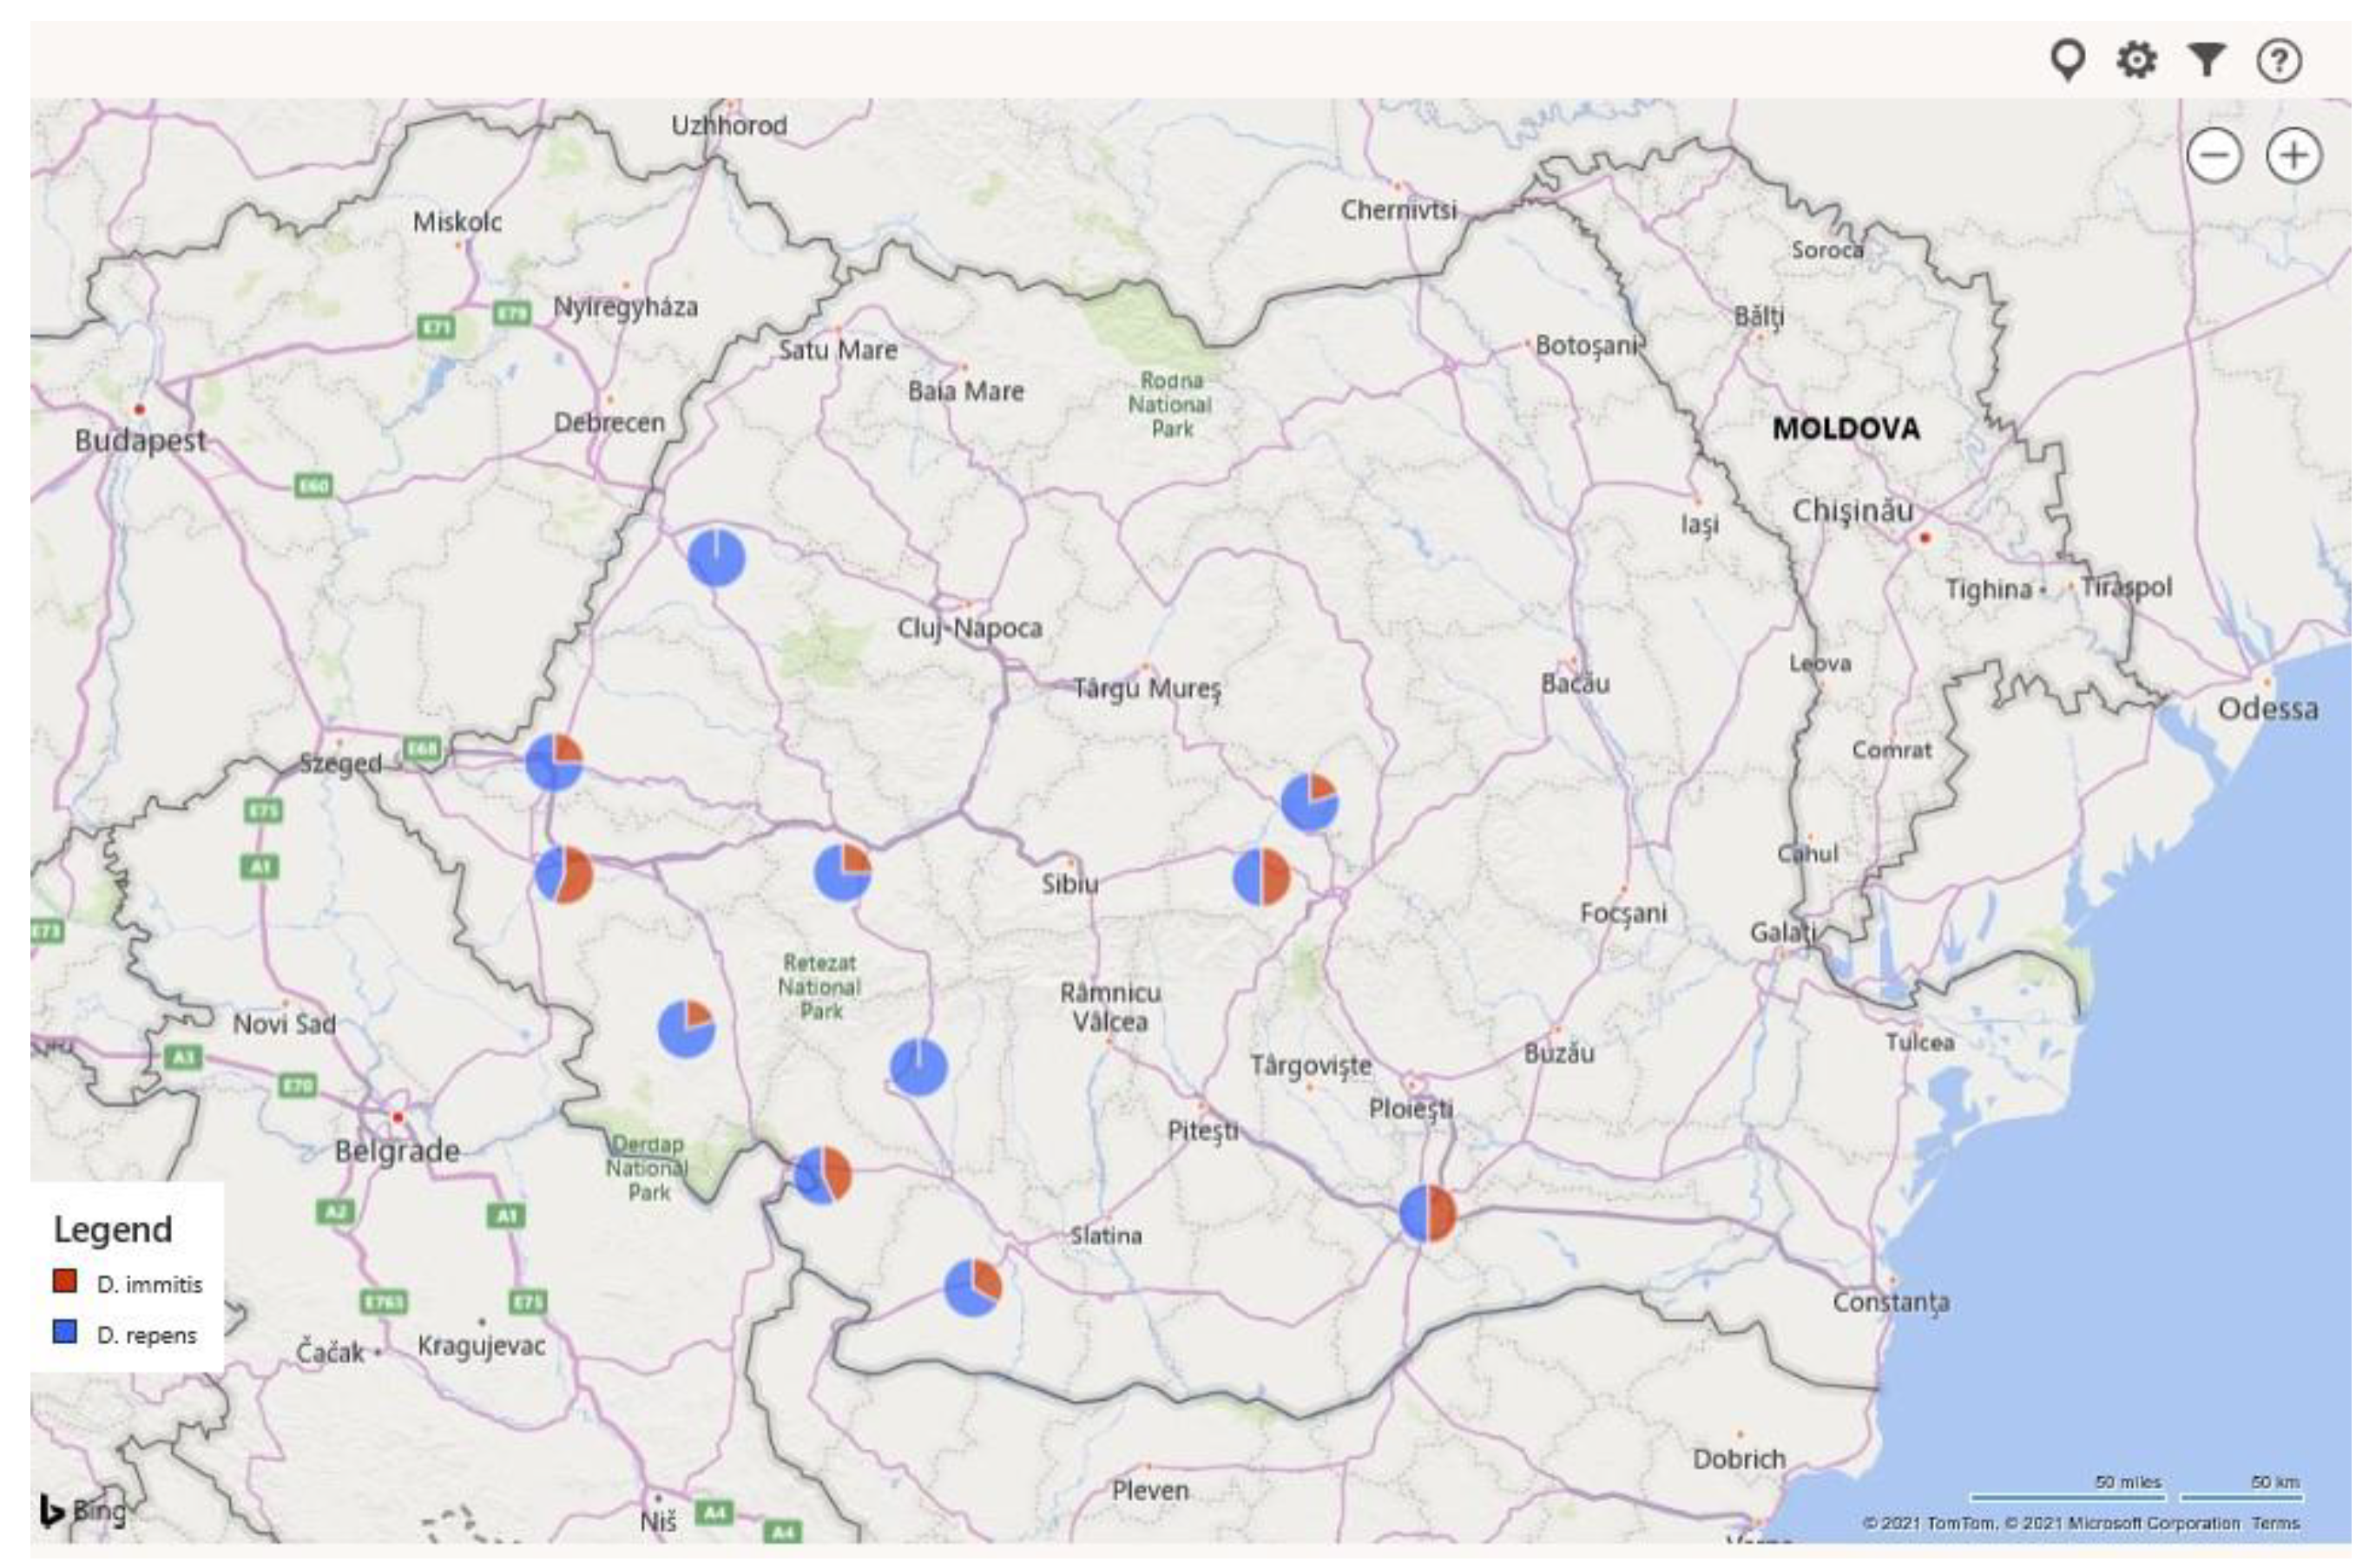Click the funnel filter icon
2369x1568 pixels.
[x=2206, y=60]
